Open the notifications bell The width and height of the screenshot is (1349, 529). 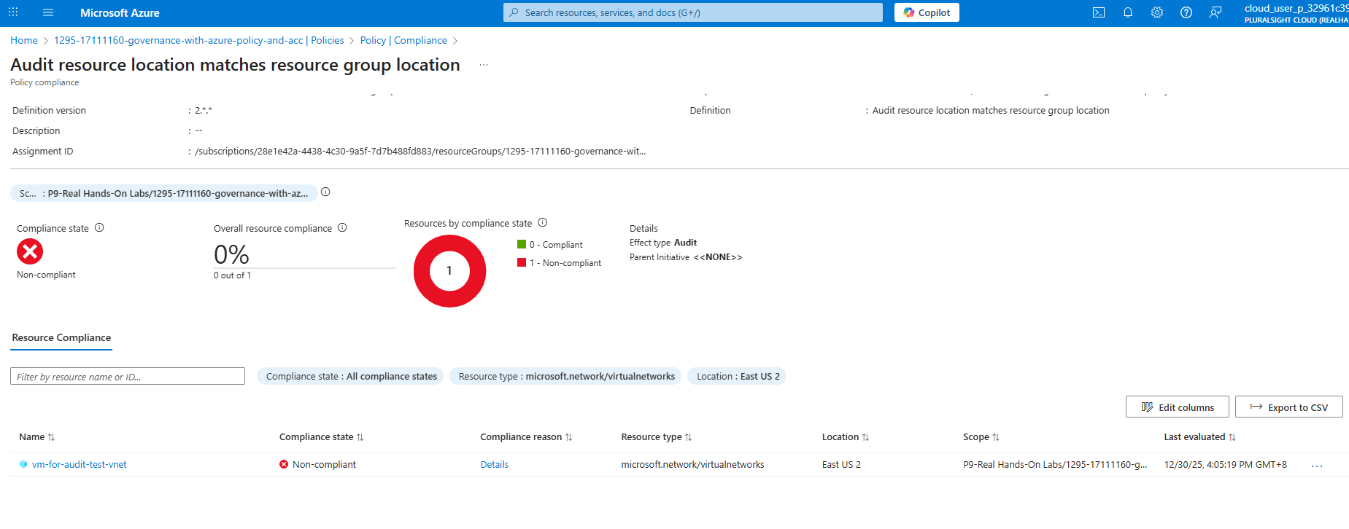1128,12
